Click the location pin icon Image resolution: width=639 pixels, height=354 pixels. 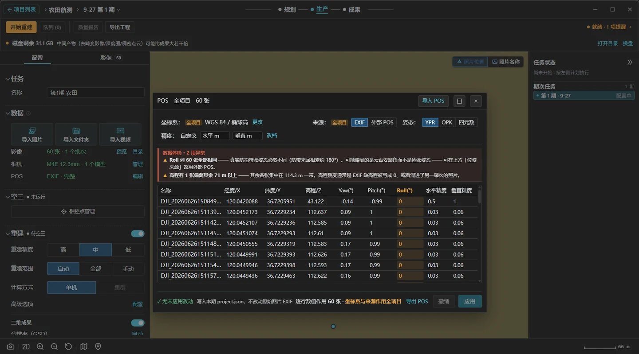(98, 346)
